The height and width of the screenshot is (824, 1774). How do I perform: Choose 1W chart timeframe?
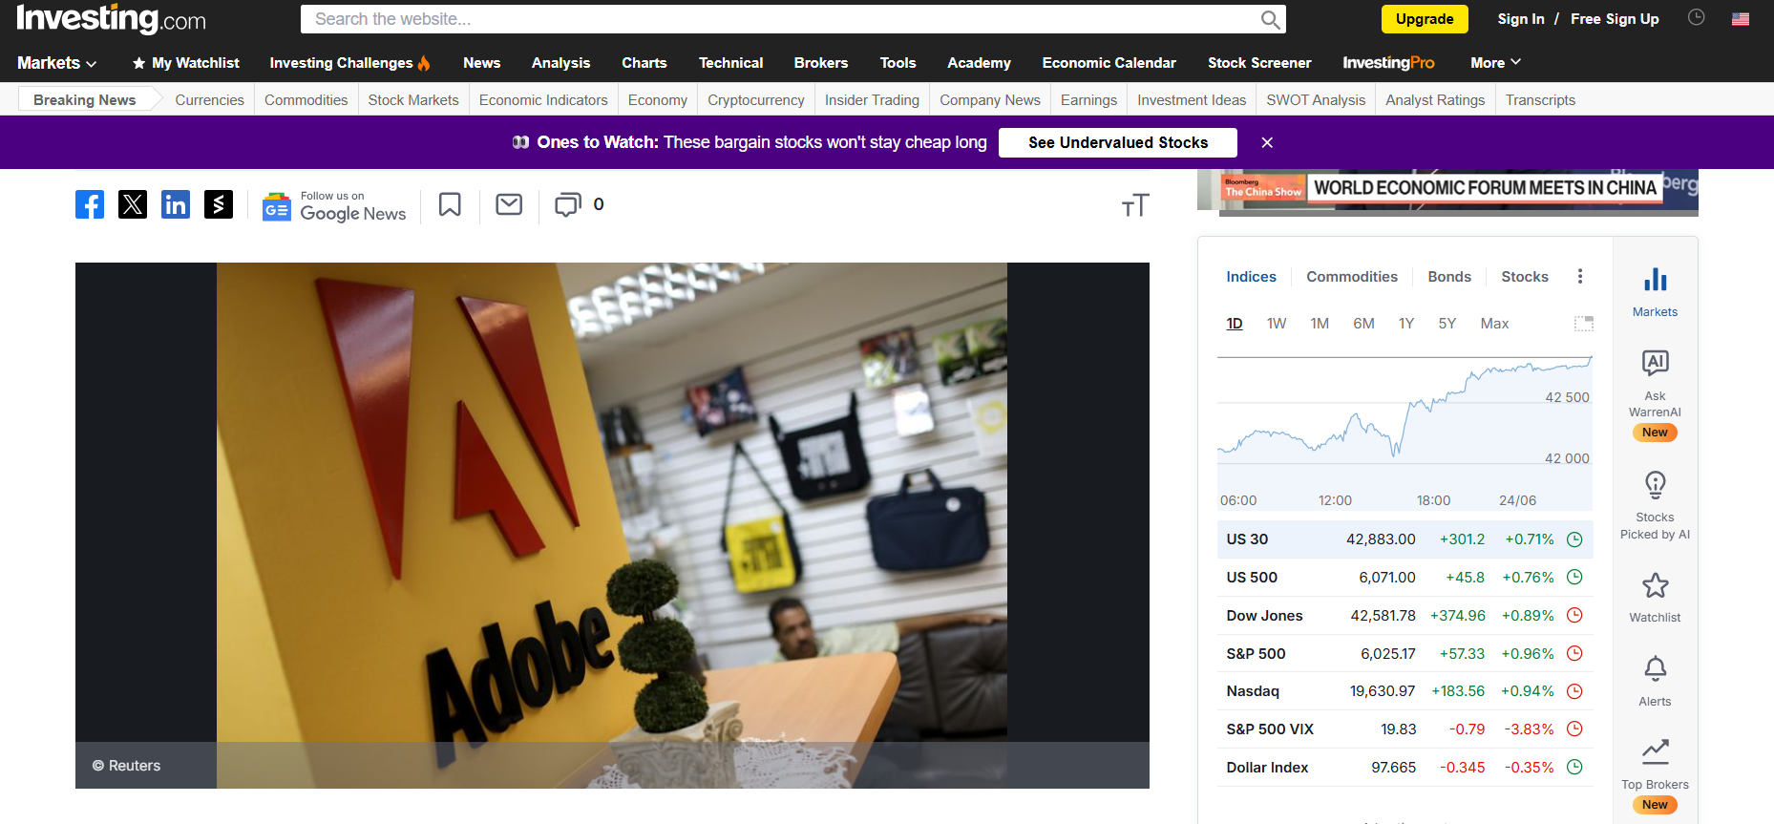coord(1277,324)
